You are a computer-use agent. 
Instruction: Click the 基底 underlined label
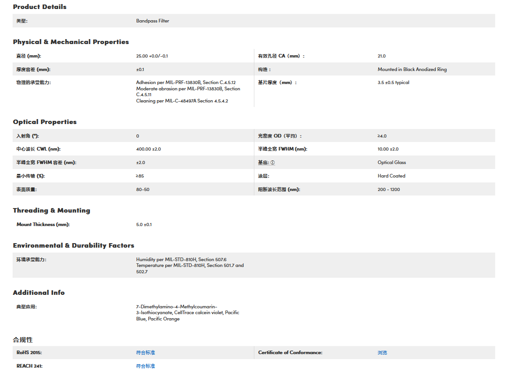263,163
